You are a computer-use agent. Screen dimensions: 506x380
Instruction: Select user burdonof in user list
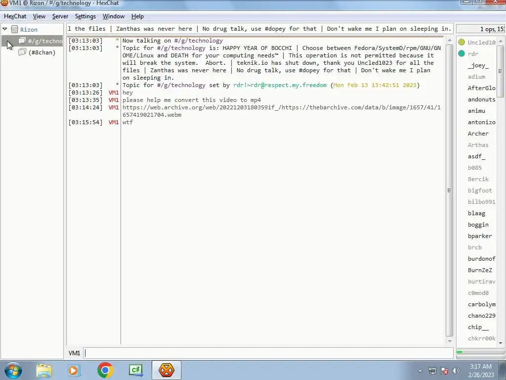(481, 258)
